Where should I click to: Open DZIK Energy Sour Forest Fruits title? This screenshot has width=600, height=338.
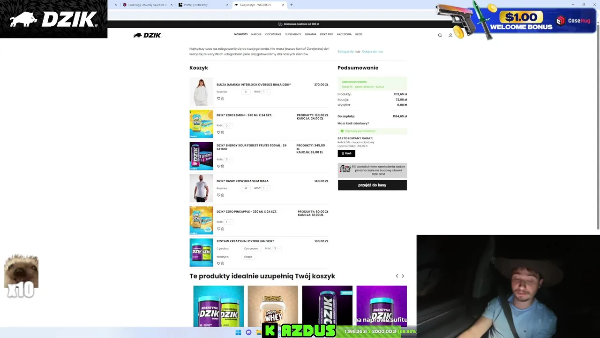[x=251, y=147]
